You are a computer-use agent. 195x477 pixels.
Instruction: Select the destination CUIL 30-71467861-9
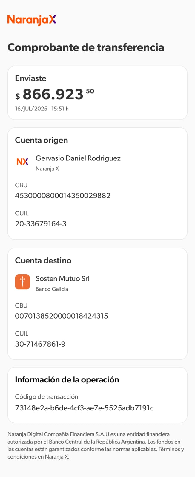pos(40,344)
